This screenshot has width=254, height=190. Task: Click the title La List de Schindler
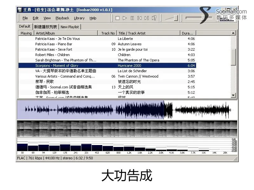132,71
